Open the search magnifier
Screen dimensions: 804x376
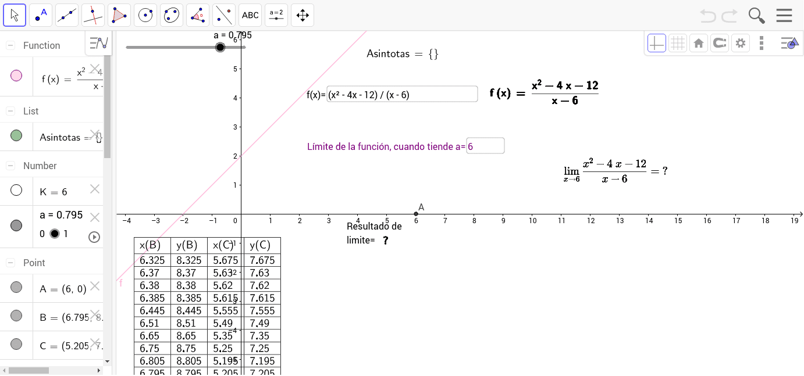pyautogui.click(x=756, y=15)
